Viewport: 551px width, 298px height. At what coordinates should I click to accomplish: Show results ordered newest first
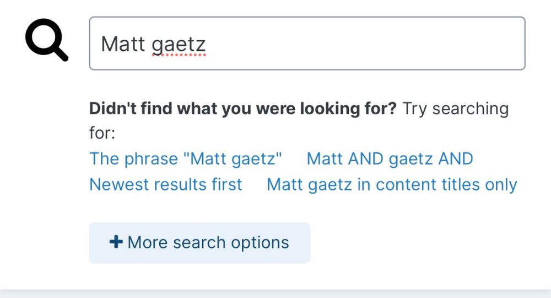point(165,184)
